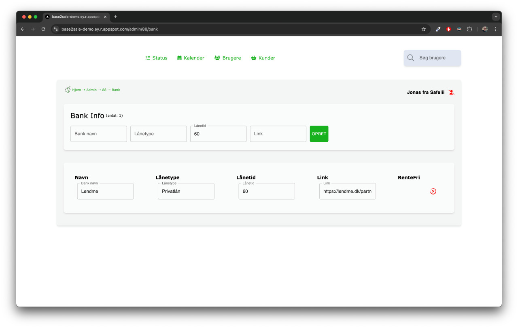Click the empty Lånetype input field
Screen dimensions: 518x328
(x=158, y=134)
